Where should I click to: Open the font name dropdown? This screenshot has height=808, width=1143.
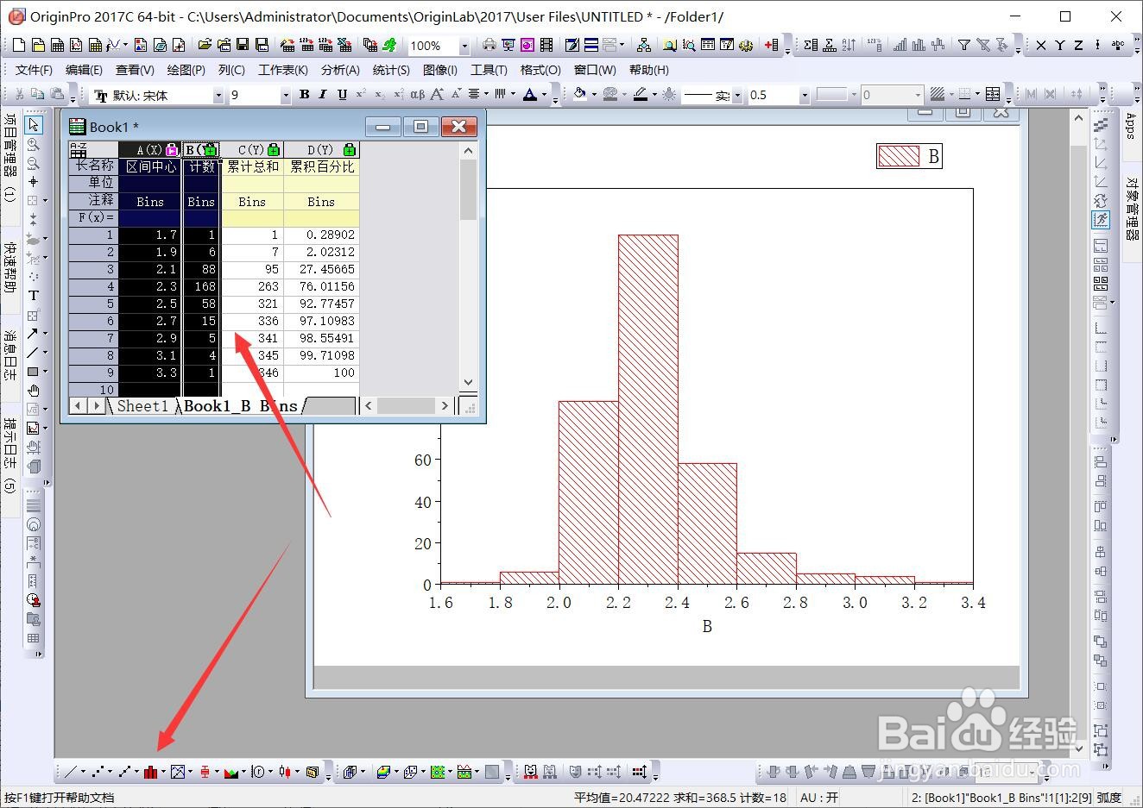click(x=218, y=95)
